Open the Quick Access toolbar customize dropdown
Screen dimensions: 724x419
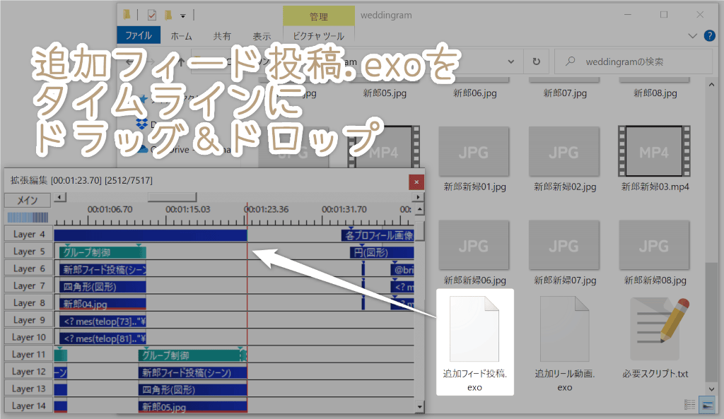182,16
